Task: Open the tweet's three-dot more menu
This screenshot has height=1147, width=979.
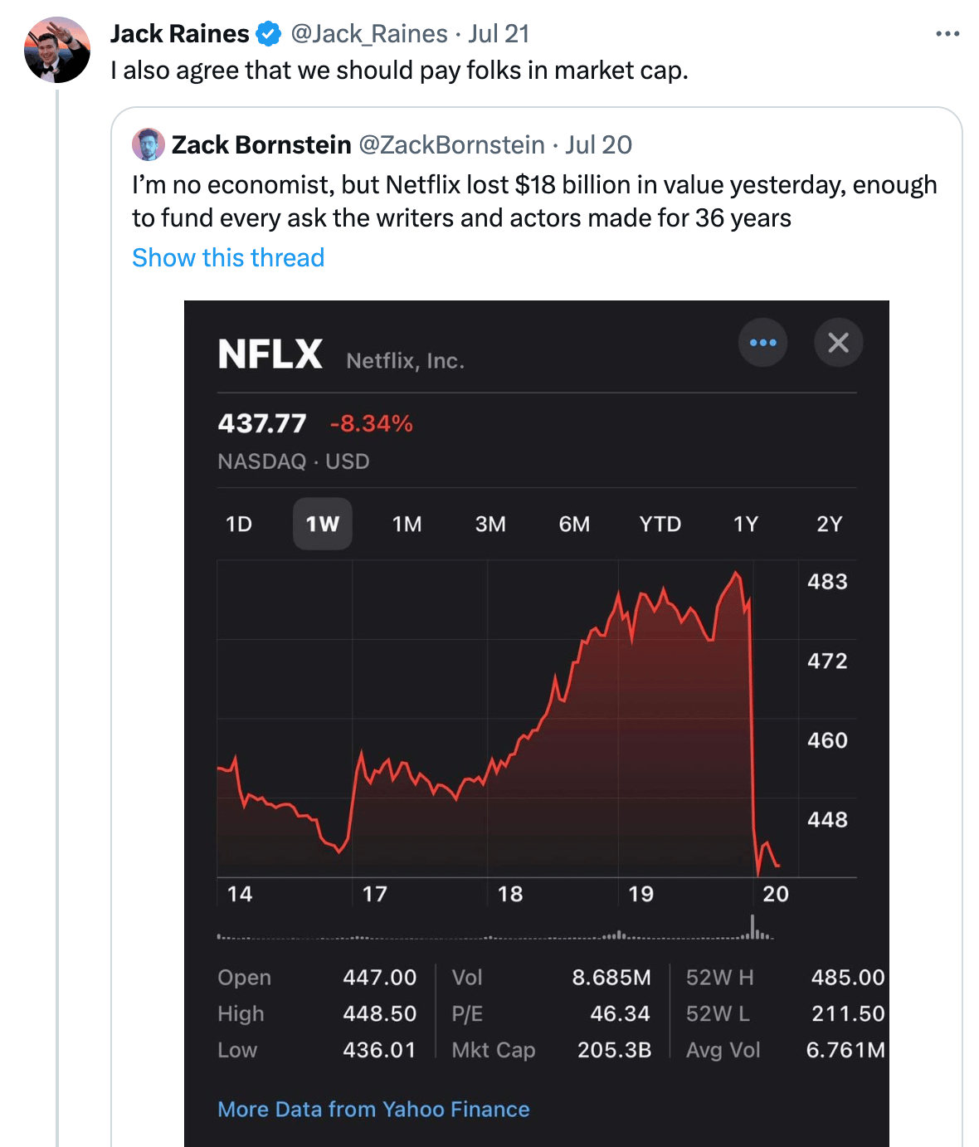Action: coord(947,34)
